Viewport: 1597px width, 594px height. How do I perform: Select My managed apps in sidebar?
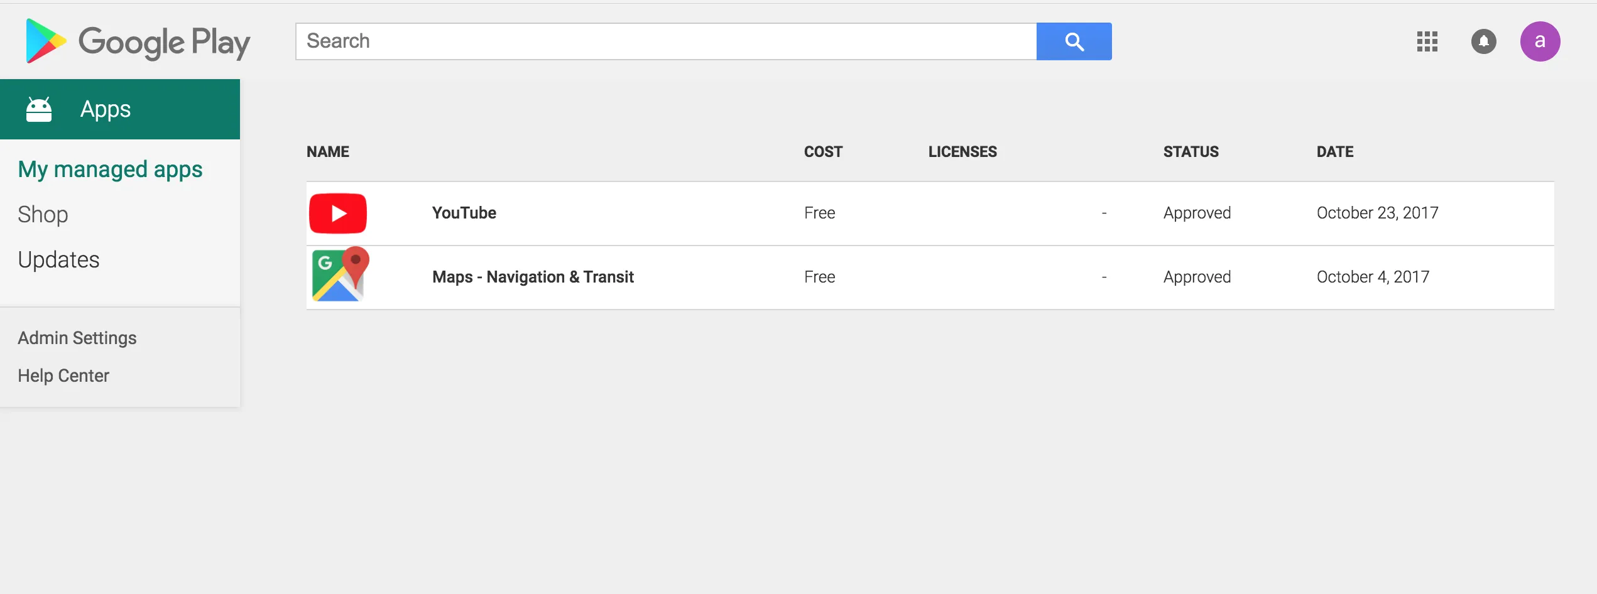110,170
